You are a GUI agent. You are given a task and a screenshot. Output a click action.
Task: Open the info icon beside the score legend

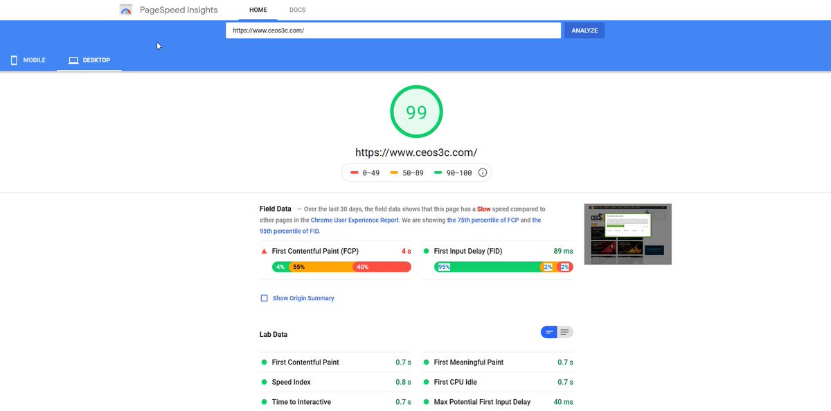pyautogui.click(x=482, y=173)
